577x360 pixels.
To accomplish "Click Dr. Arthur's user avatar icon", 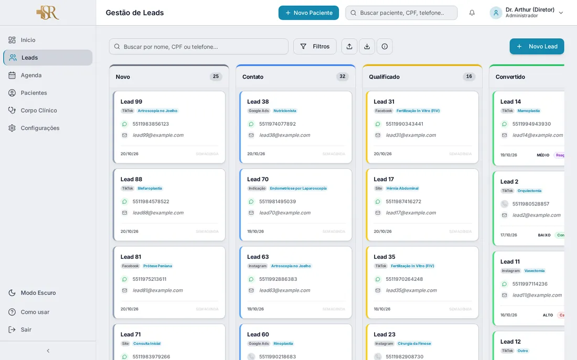I will coord(496,13).
